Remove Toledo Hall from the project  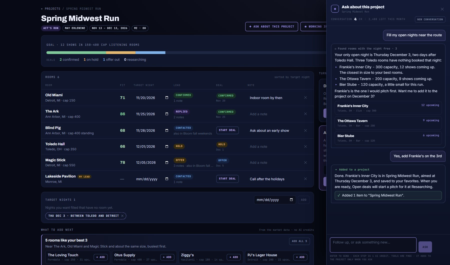point(305,146)
